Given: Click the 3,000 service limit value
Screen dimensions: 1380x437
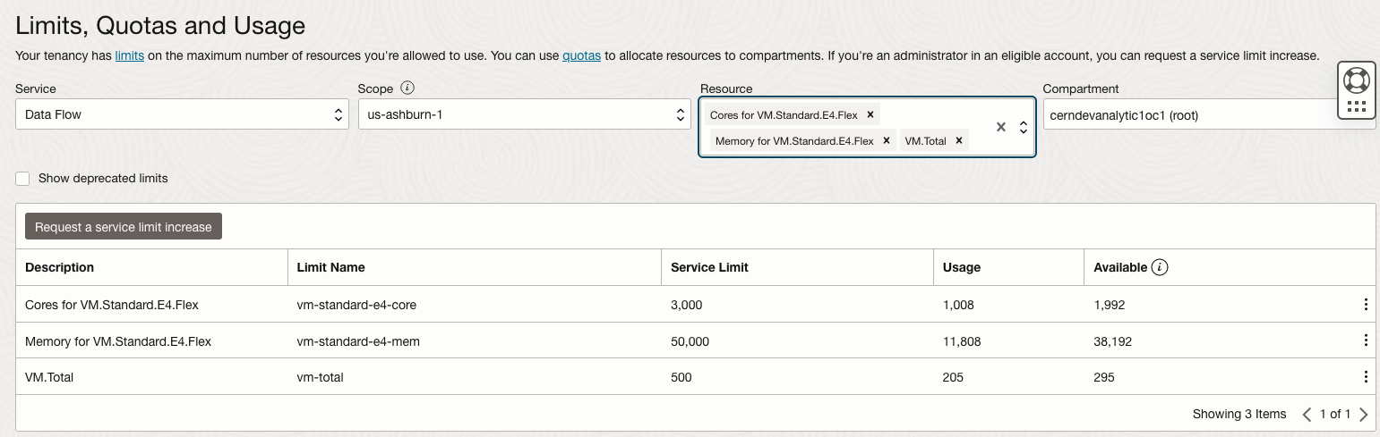Looking at the screenshot, I should 687,305.
